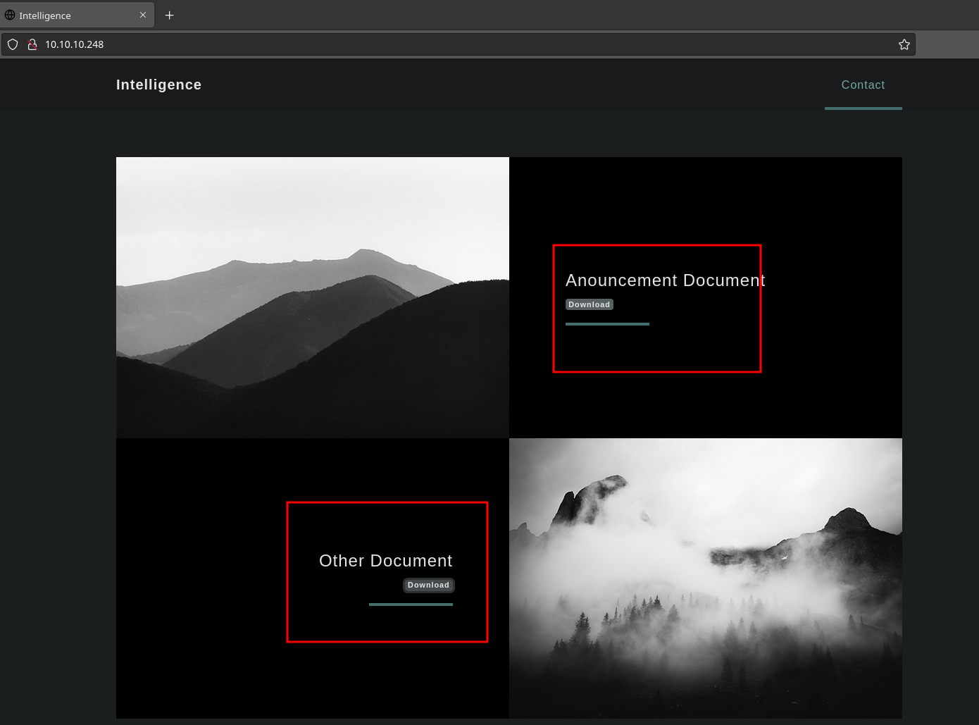Screen dimensions: 979x725
Task: Select the Intelligence tab title
Action: pos(45,16)
